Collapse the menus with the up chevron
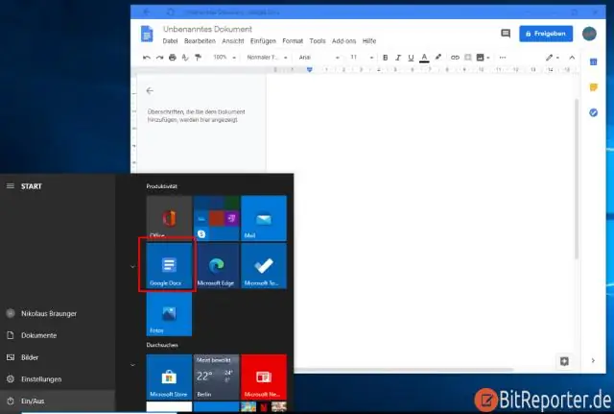The height and width of the screenshot is (414, 614). (572, 58)
